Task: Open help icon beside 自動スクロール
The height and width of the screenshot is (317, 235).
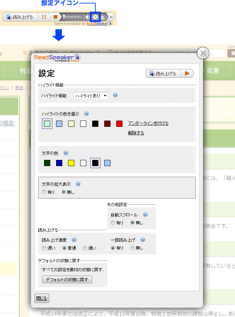Action: [145, 215]
